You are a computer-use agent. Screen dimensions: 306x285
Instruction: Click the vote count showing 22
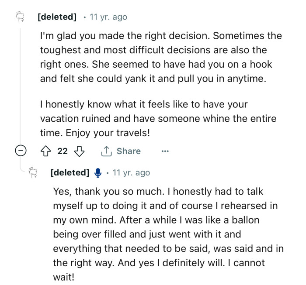click(63, 151)
